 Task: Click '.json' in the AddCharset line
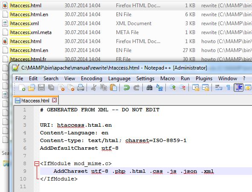189,172
